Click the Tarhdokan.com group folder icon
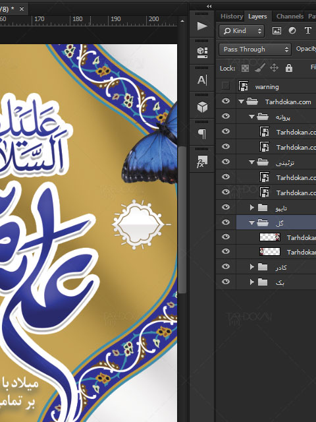This screenshot has height=422, width=316. [x=252, y=102]
